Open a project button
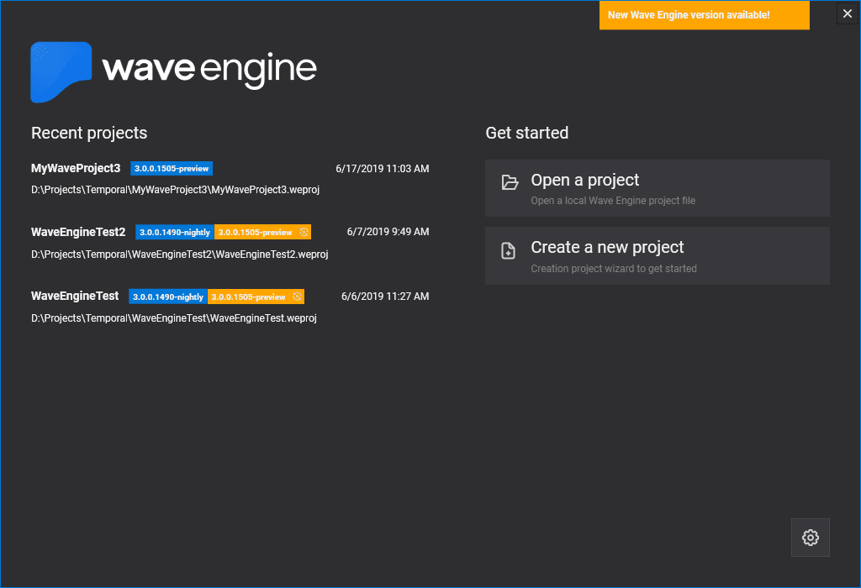The width and height of the screenshot is (861, 588). [658, 188]
